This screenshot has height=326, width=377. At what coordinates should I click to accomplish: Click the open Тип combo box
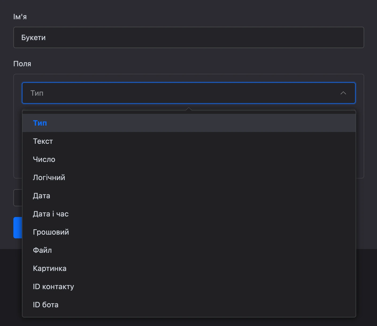click(188, 93)
